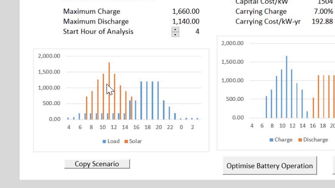Click the "Solar" legend label
Screen dimensions: 335x188
point(136,141)
